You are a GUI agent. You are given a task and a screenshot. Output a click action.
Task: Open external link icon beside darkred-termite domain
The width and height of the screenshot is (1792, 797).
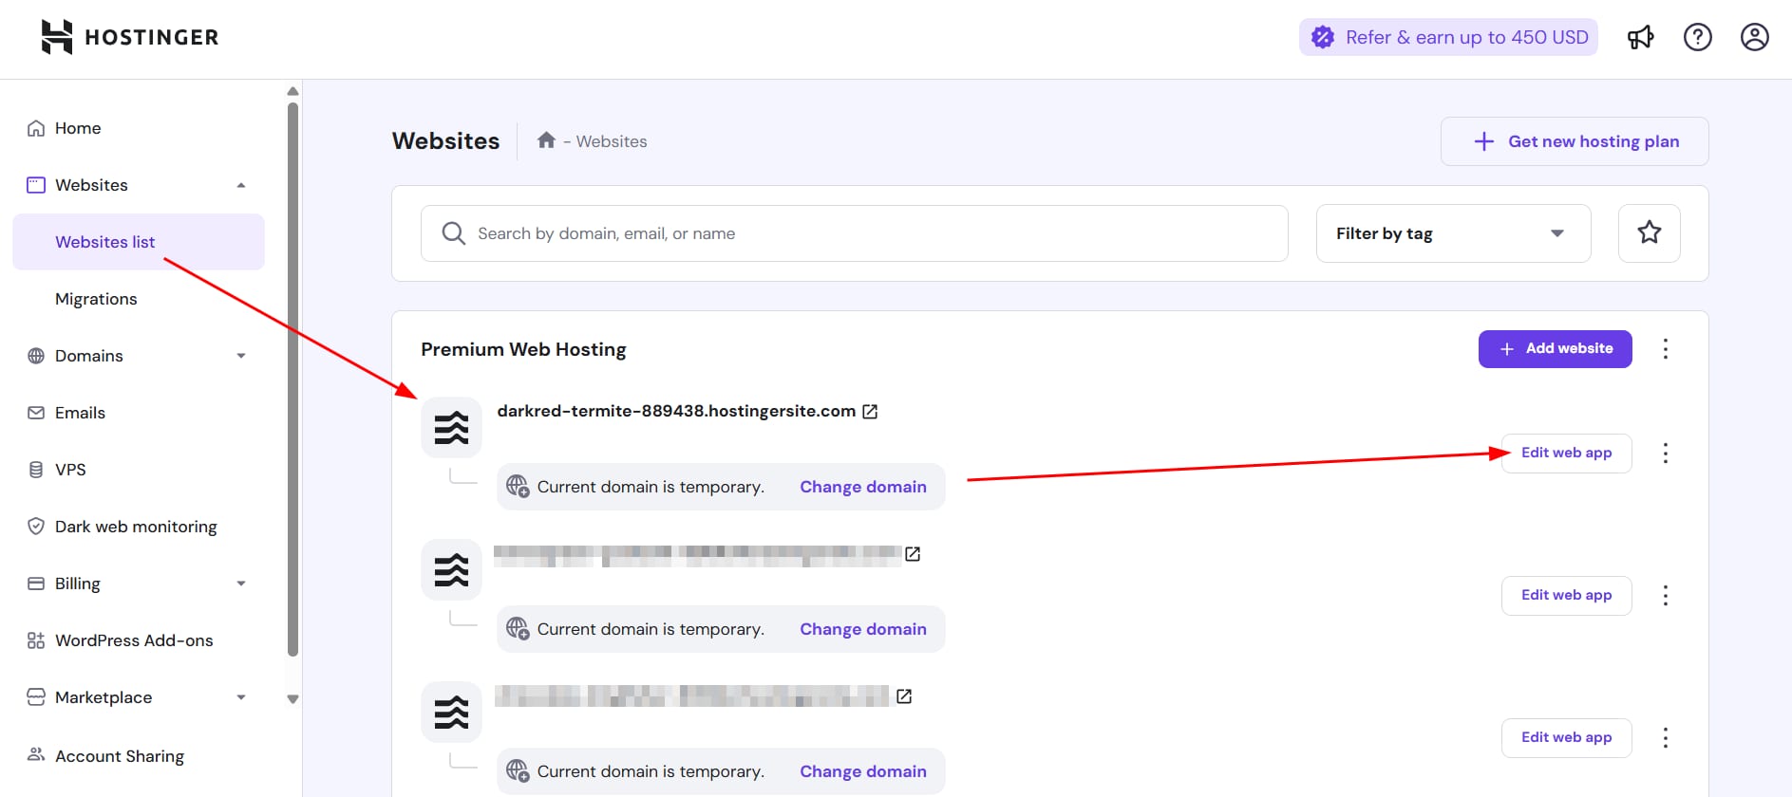870,412
